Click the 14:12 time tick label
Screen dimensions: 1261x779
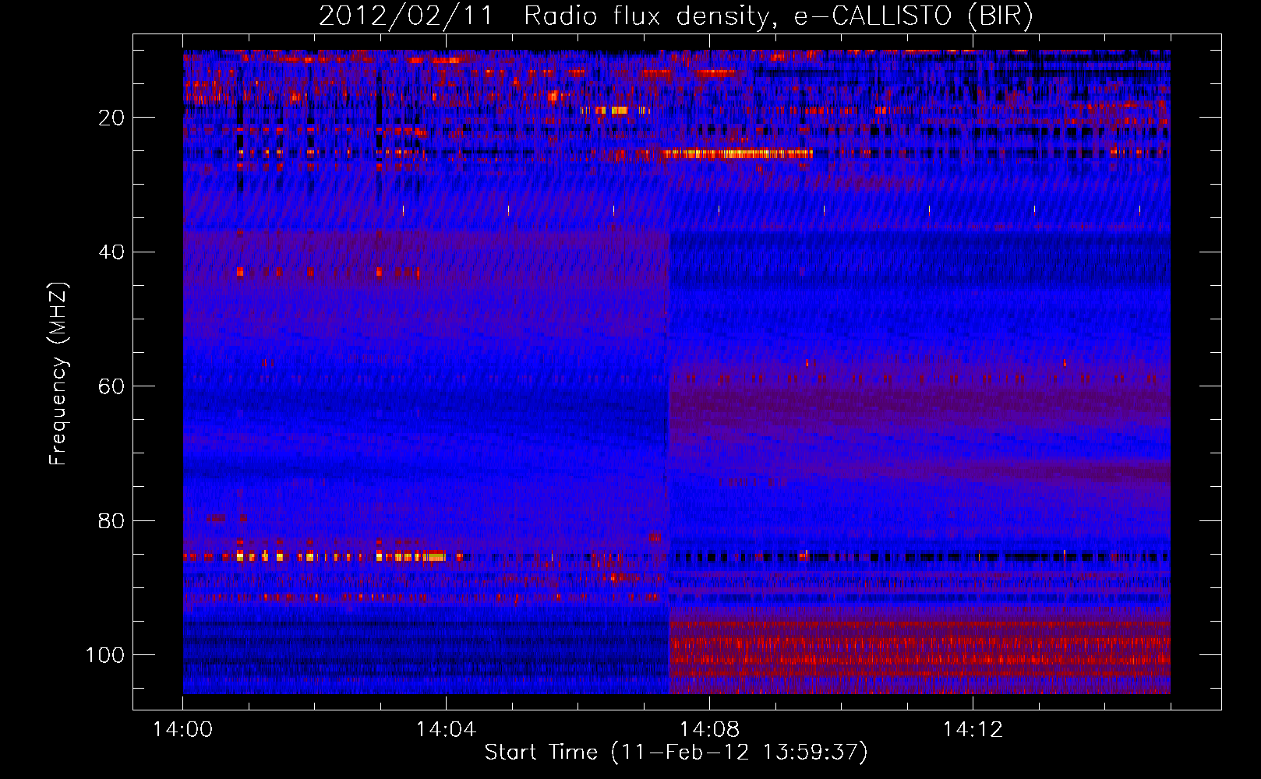coord(973,730)
